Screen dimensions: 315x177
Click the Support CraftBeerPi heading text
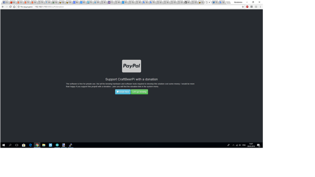(131, 79)
